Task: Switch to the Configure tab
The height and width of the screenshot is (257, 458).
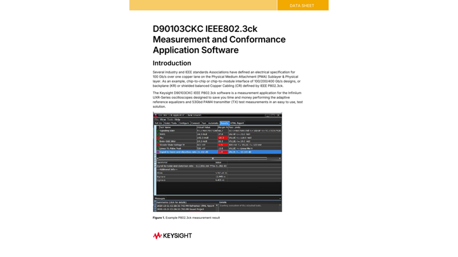Action: pyautogui.click(x=184, y=123)
